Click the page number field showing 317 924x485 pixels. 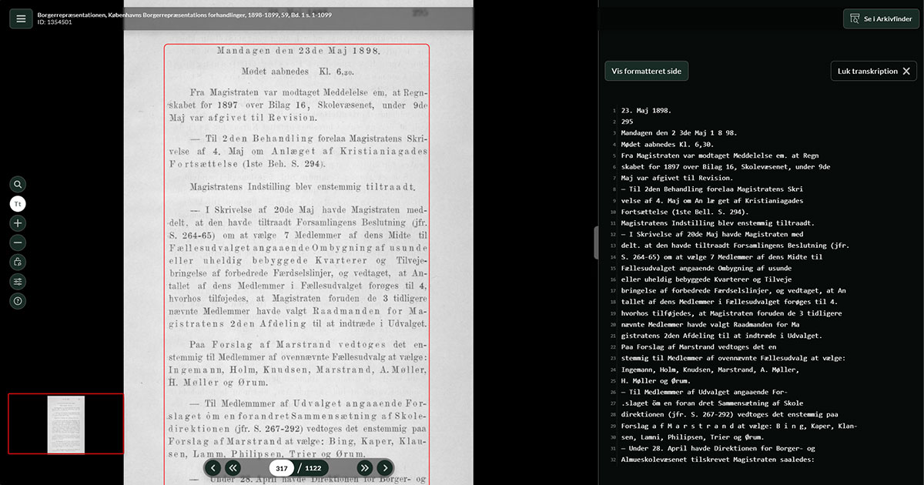pos(281,468)
